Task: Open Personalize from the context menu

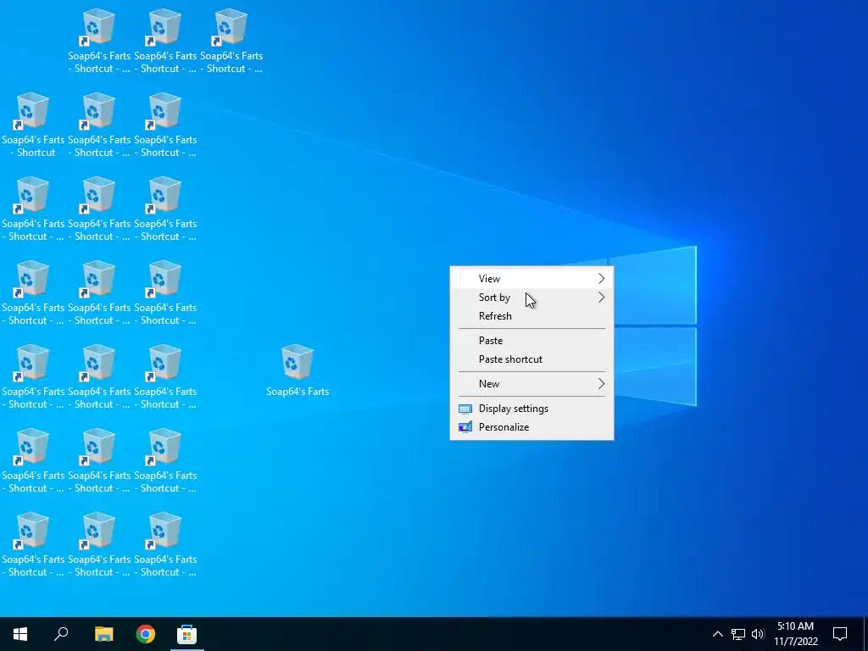Action: point(531,427)
